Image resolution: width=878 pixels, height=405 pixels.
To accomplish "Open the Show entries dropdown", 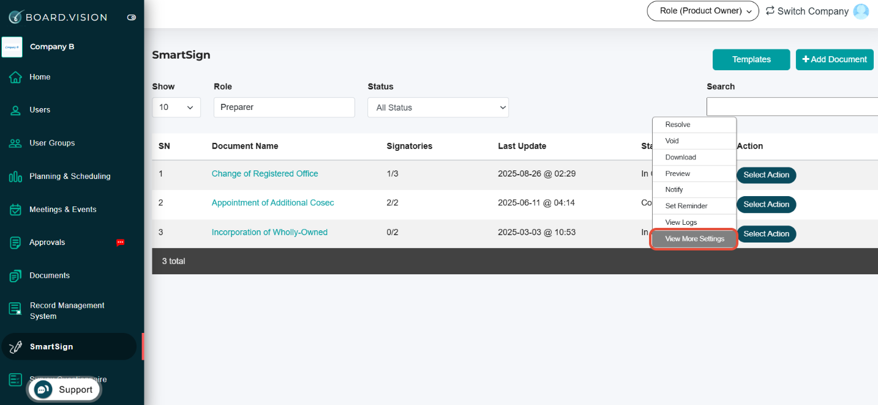I will coord(176,108).
